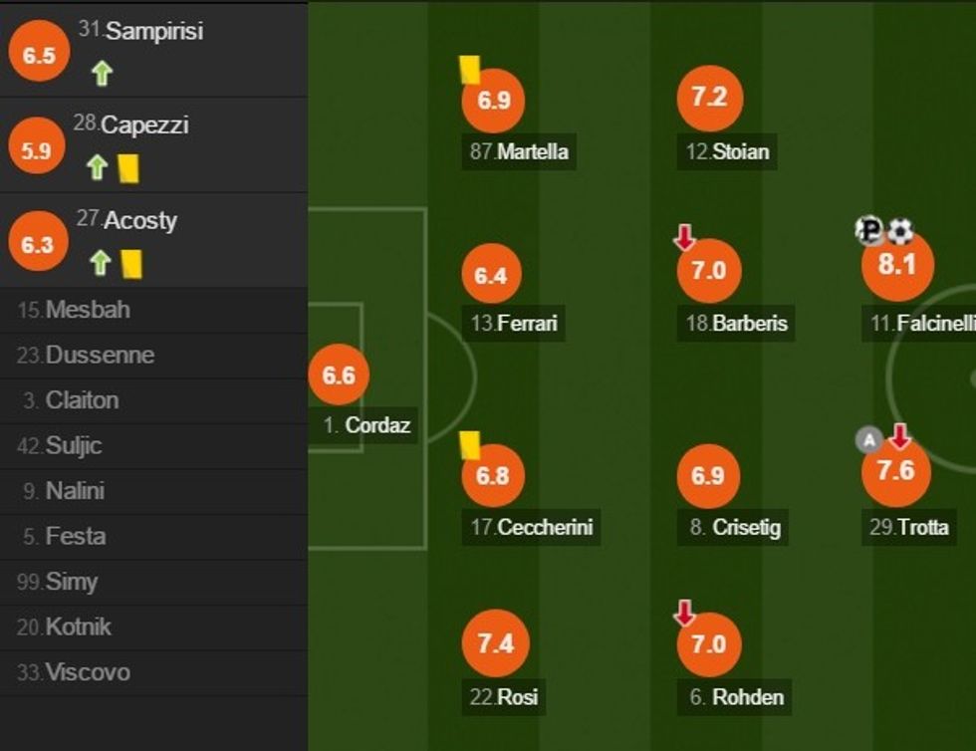Viewport: 976px width, 751px height.
Task: Click Viscovo in the substitutes list
Action: click(x=88, y=672)
